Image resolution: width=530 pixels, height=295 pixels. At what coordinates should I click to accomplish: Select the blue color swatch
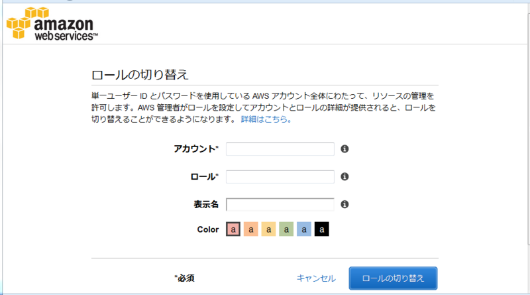(304, 229)
